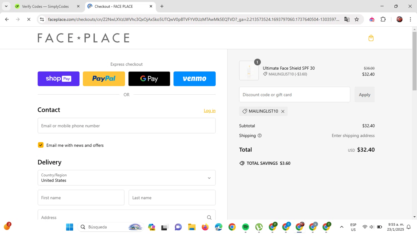Open Microsoft Edge from the taskbar
The image size is (417, 234).
coord(219,227)
